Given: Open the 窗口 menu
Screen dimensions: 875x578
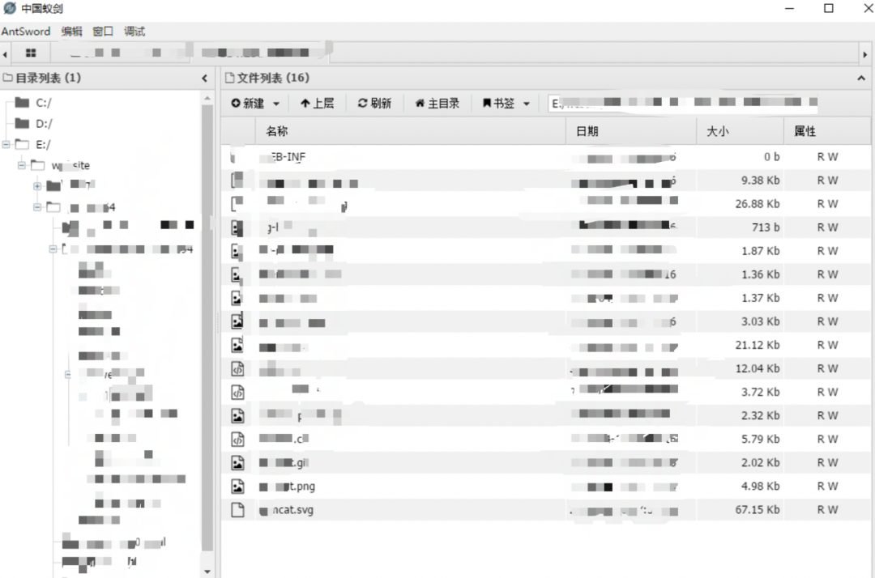Looking at the screenshot, I should coord(103,32).
